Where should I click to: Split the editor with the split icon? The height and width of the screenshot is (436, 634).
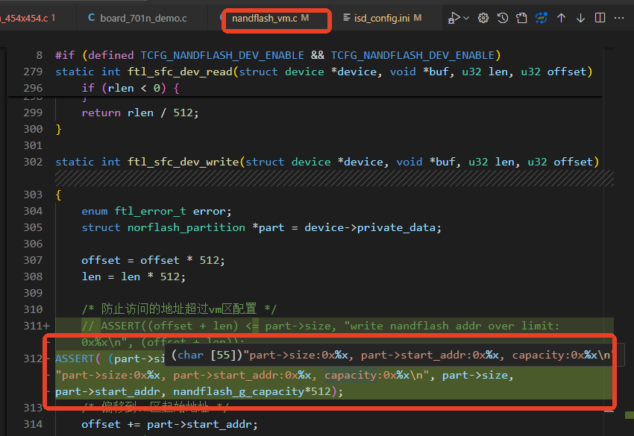(600, 18)
